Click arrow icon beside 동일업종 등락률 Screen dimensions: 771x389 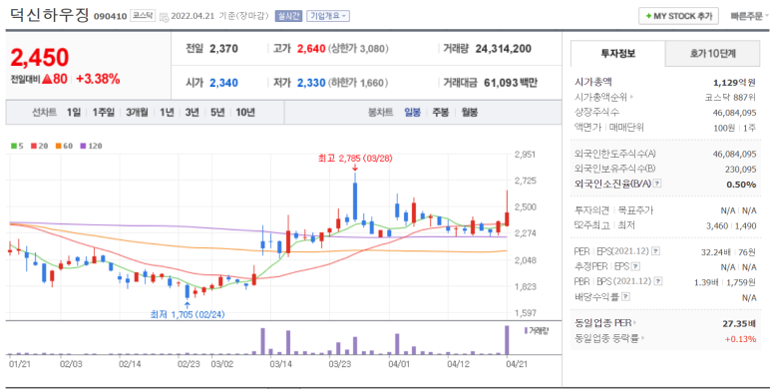(x=642, y=338)
